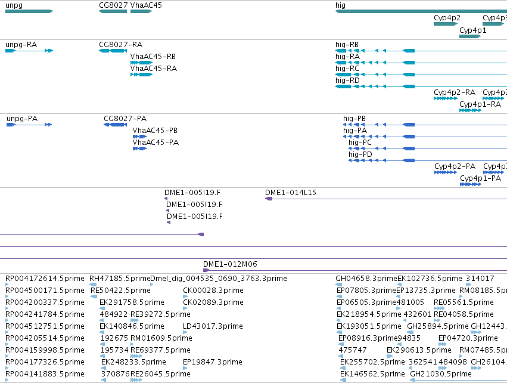Open the VhaAC45-PB protein label

tap(155, 131)
